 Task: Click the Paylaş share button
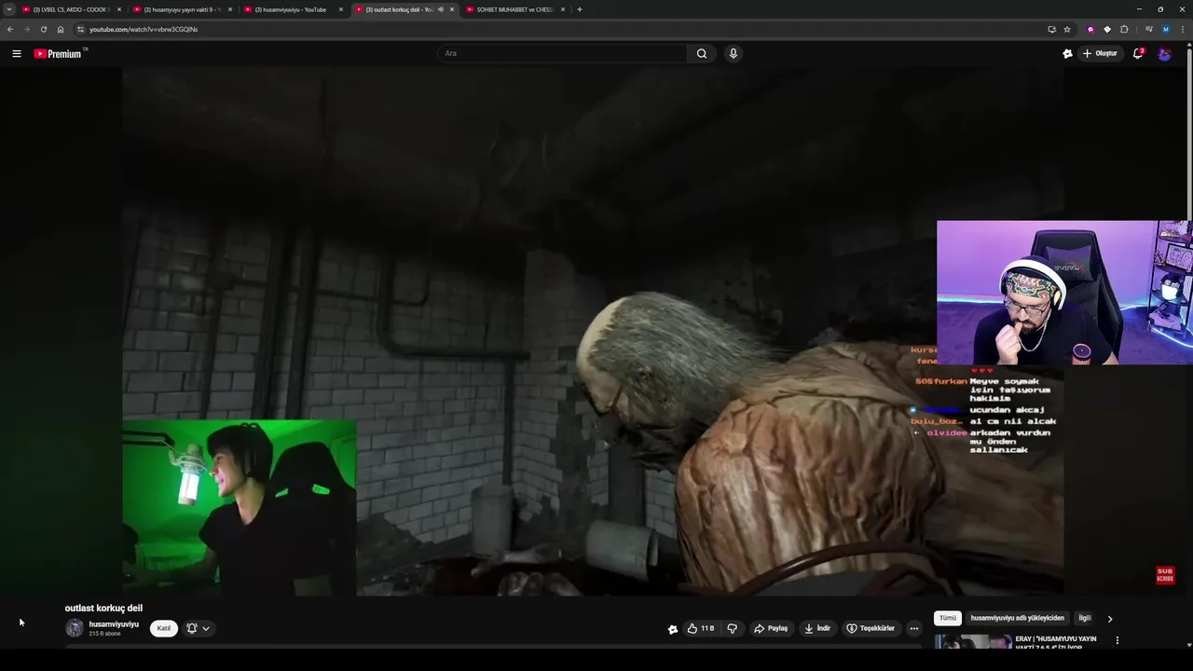coord(771,628)
